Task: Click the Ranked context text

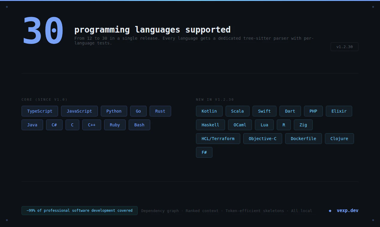Action: pos(202,211)
